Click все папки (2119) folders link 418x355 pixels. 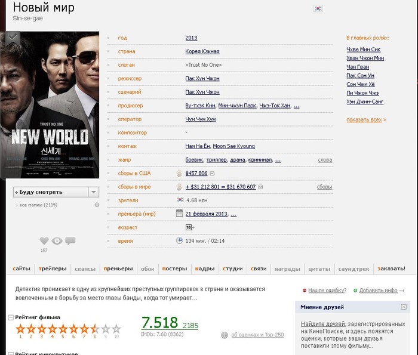click(x=38, y=205)
